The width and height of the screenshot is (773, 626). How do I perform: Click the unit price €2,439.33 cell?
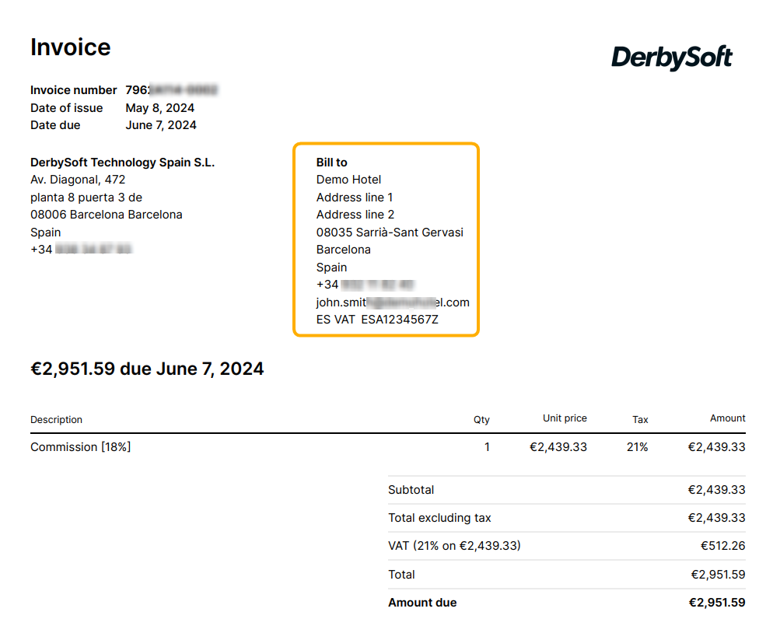[x=558, y=447]
